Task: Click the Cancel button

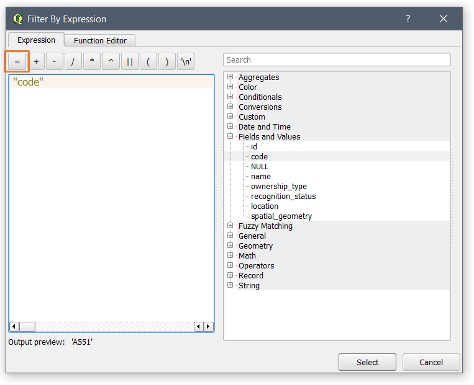Action: point(431,362)
